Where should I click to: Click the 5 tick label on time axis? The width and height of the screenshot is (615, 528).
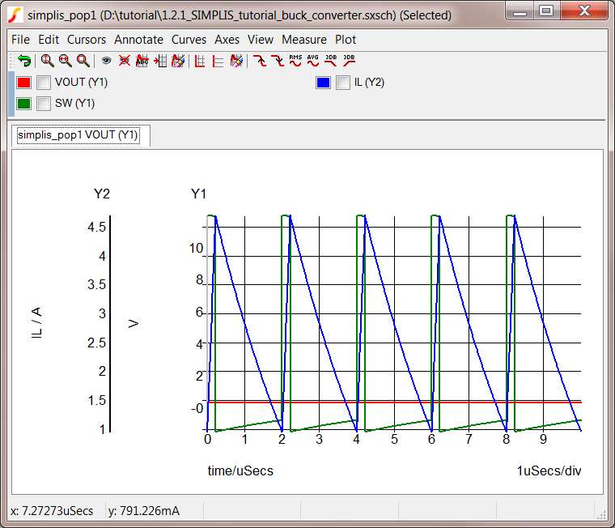pos(394,439)
